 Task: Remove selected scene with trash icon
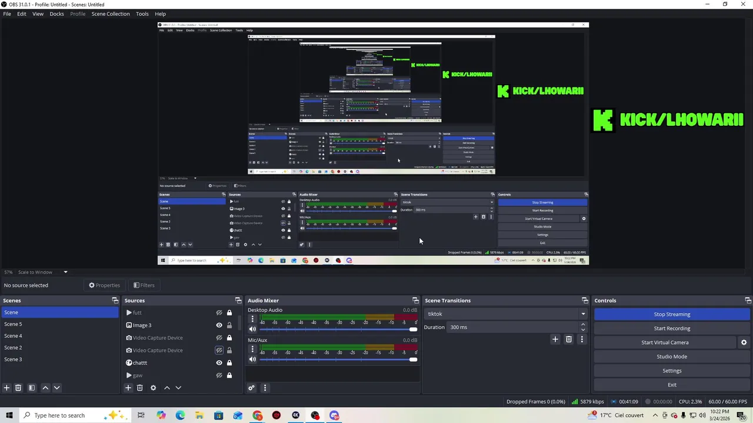(18, 388)
